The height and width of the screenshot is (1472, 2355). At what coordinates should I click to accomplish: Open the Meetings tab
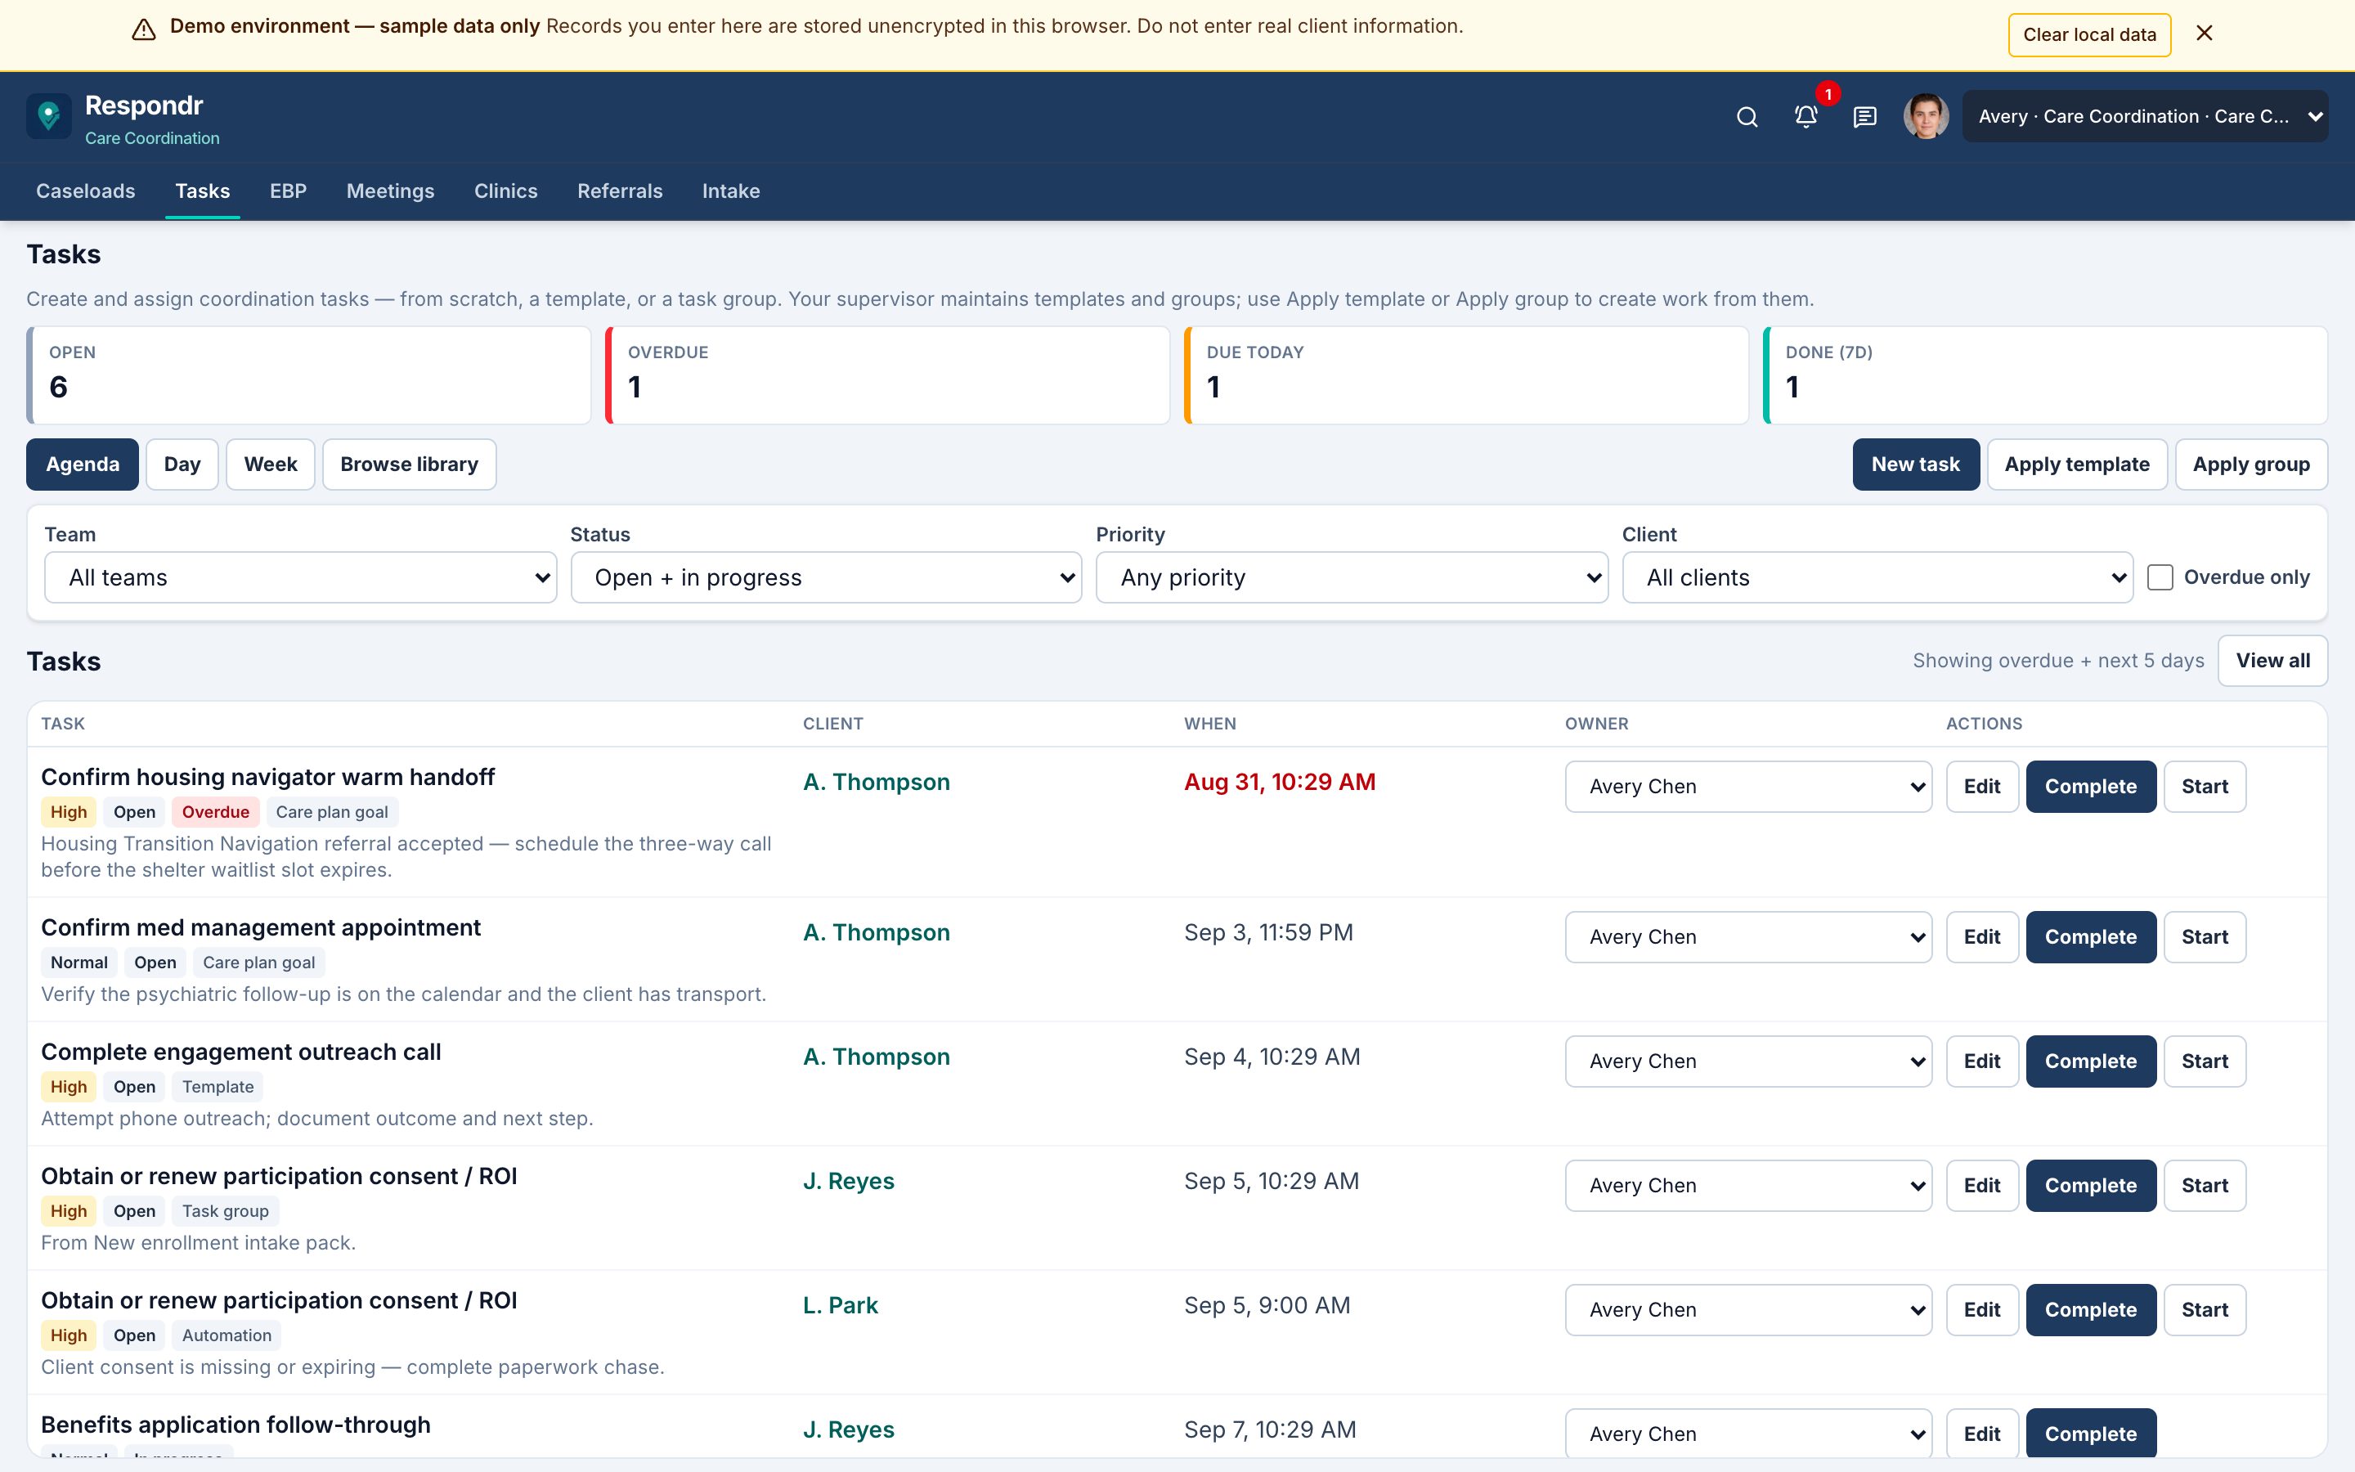tap(390, 191)
